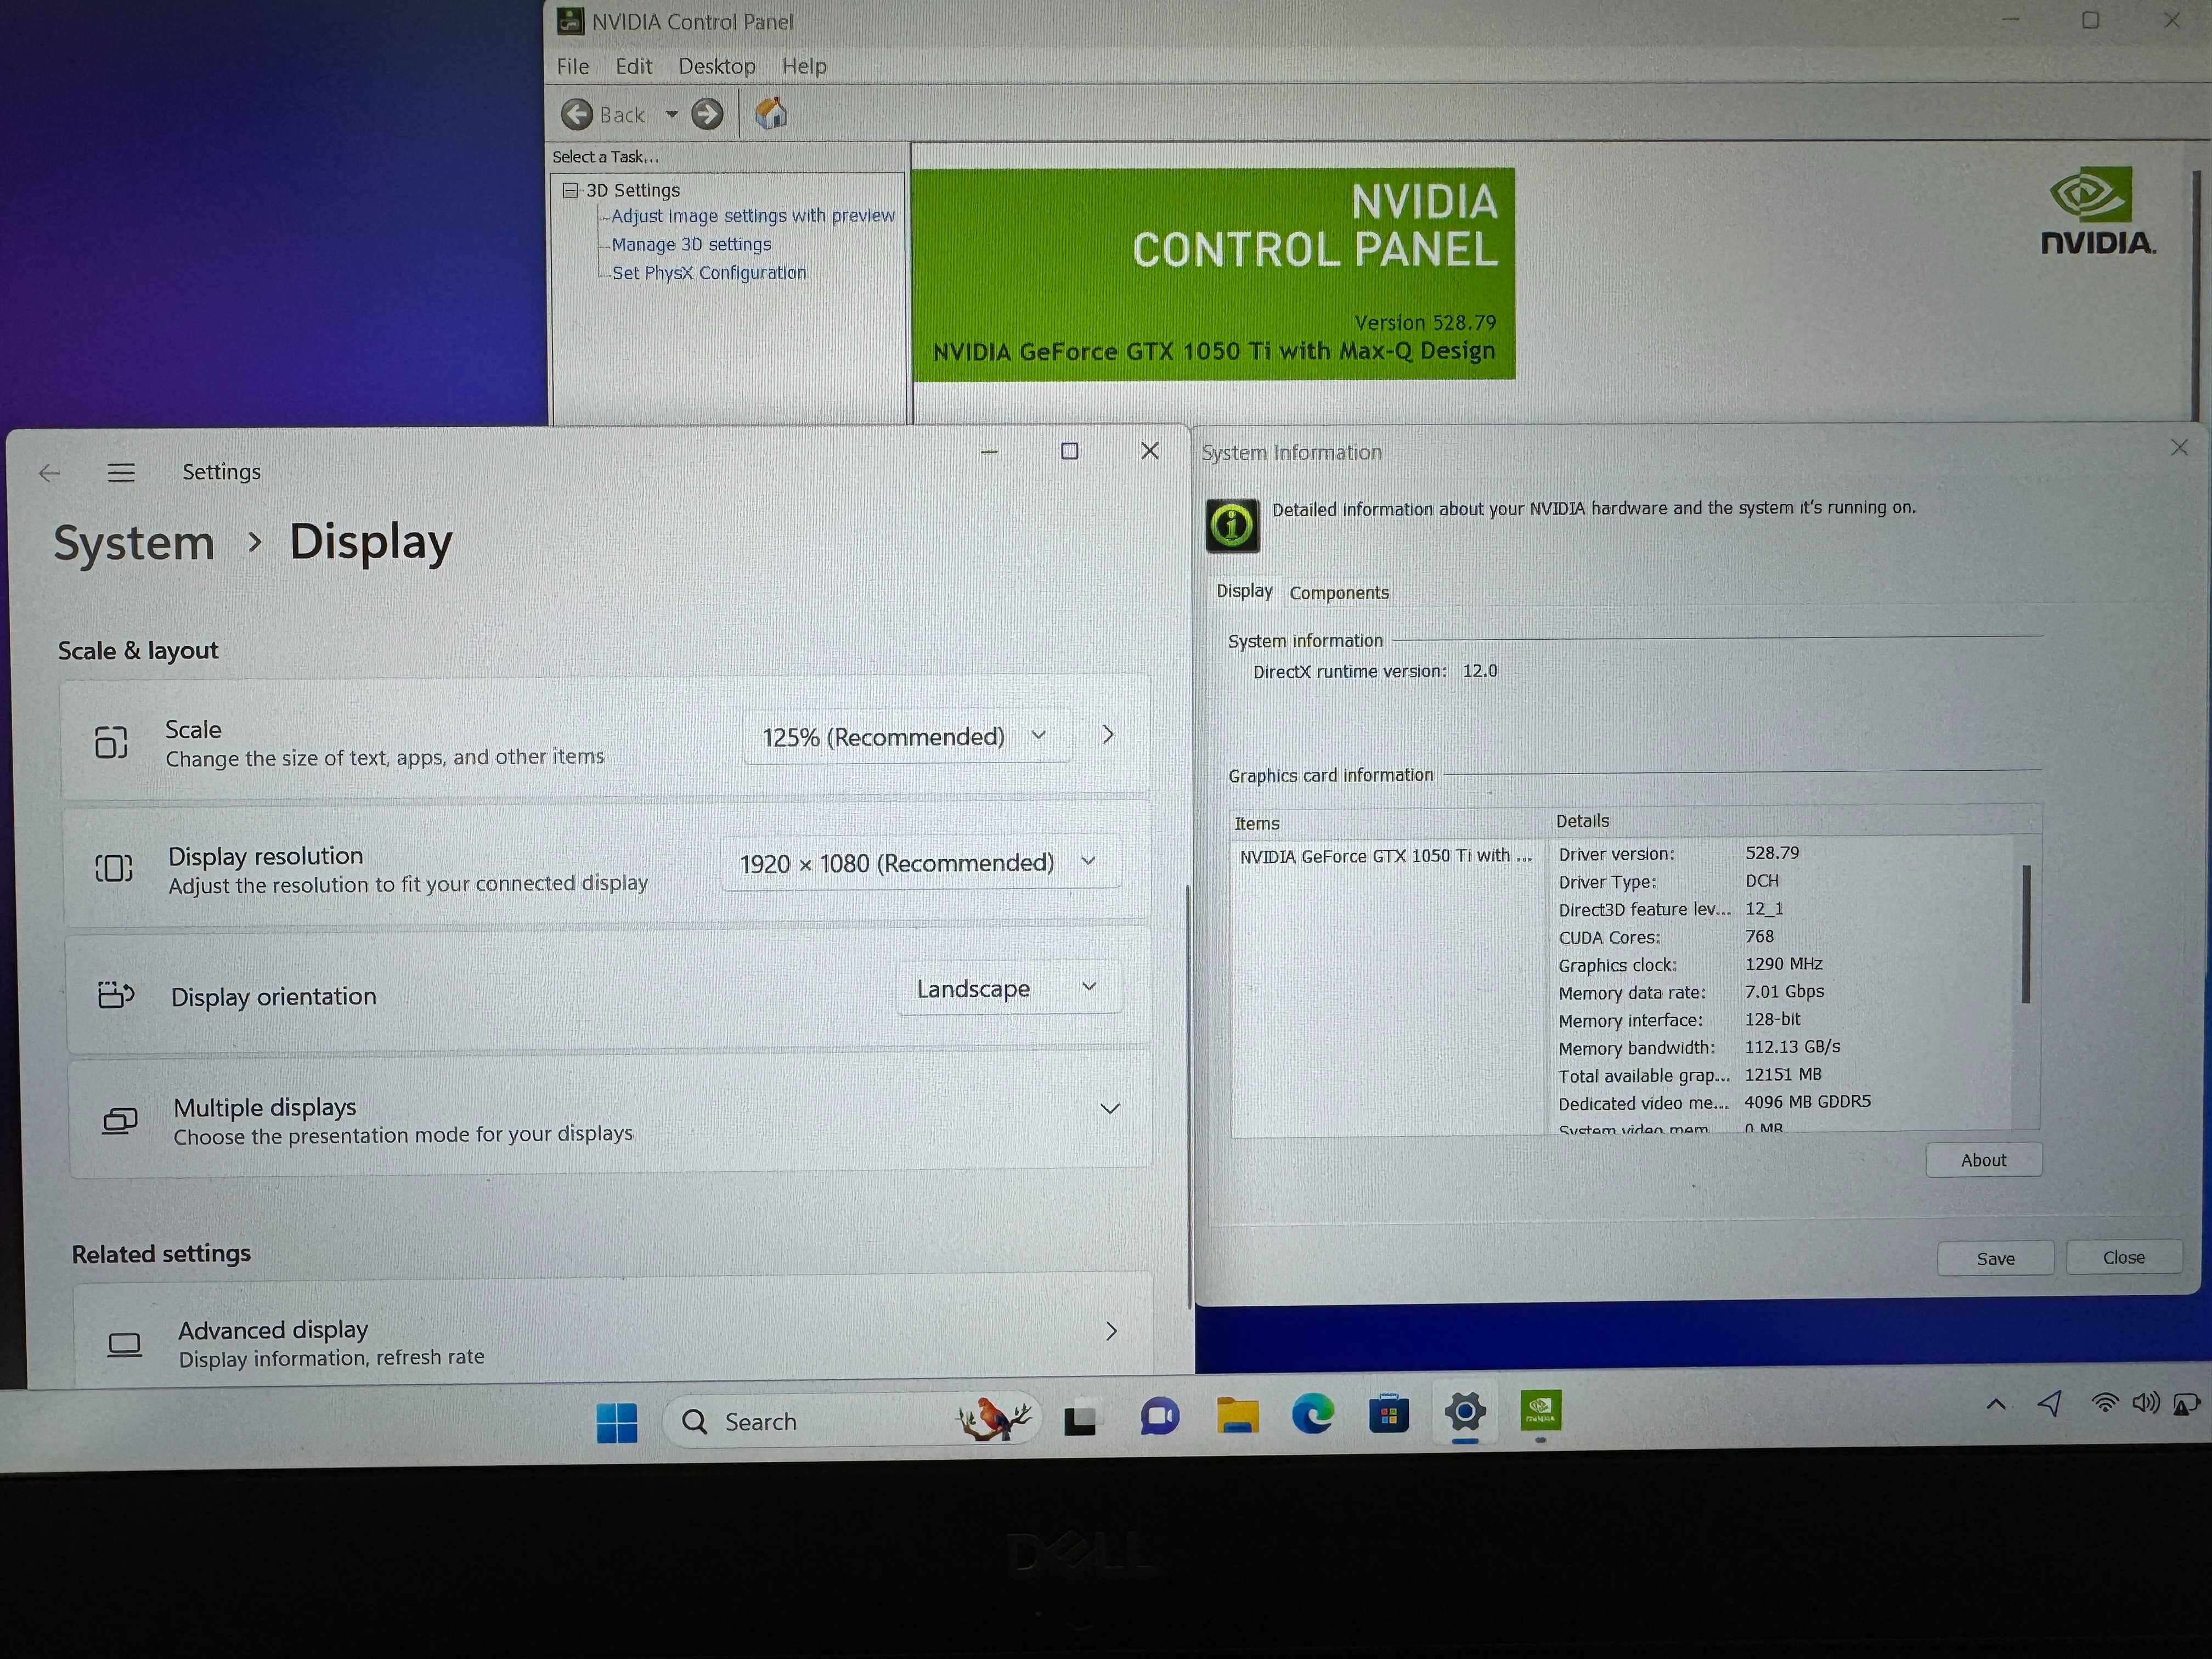Open Adjust image settings with preview
This screenshot has width=2212, height=1659.
click(753, 216)
